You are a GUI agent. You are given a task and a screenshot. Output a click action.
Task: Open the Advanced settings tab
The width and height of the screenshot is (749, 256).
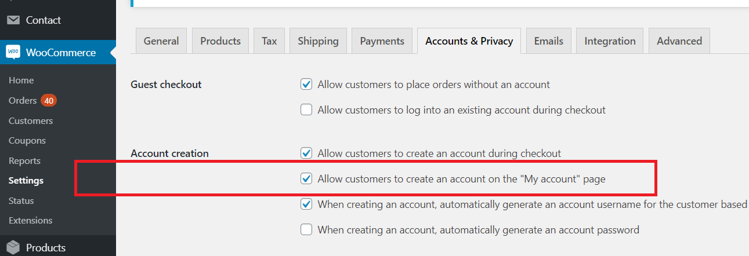pos(679,41)
